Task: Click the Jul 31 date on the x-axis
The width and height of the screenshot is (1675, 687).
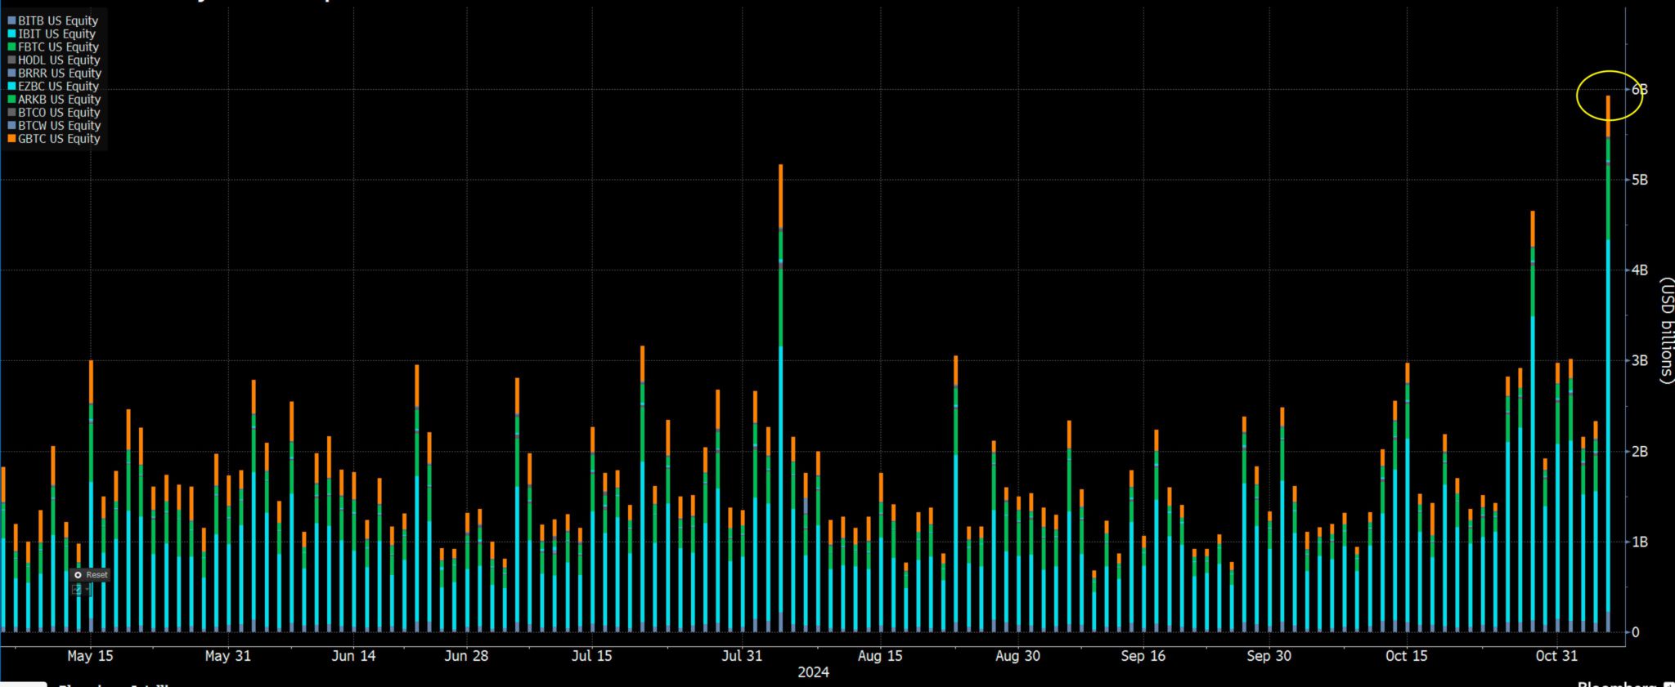Action: click(742, 655)
